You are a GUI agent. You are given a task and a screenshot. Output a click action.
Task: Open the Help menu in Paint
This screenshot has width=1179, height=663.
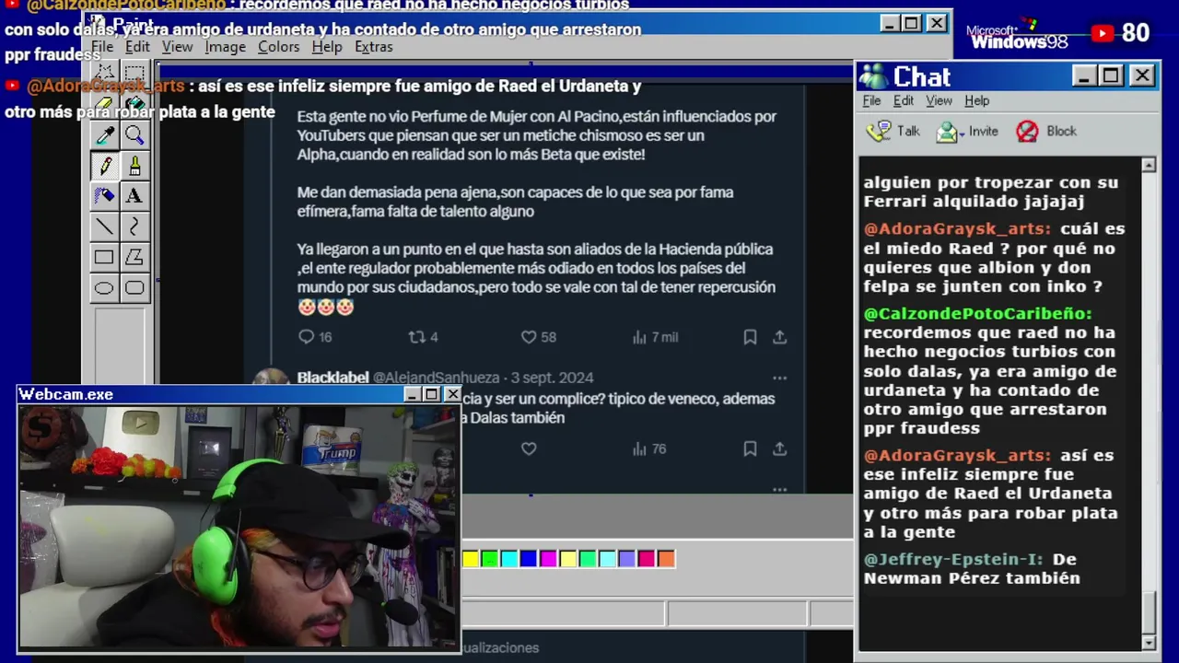click(326, 47)
